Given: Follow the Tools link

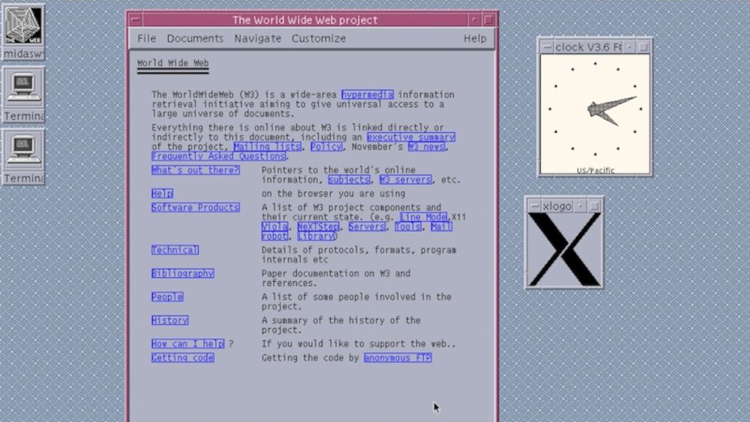Looking at the screenshot, I should click(x=408, y=226).
